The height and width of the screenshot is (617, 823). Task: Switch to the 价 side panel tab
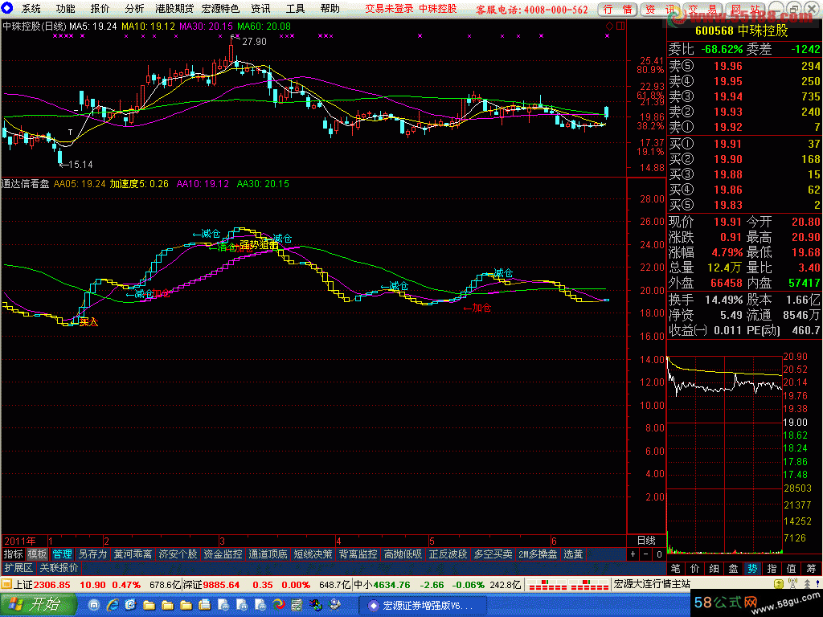pyautogui.click(x=695, y=568)
